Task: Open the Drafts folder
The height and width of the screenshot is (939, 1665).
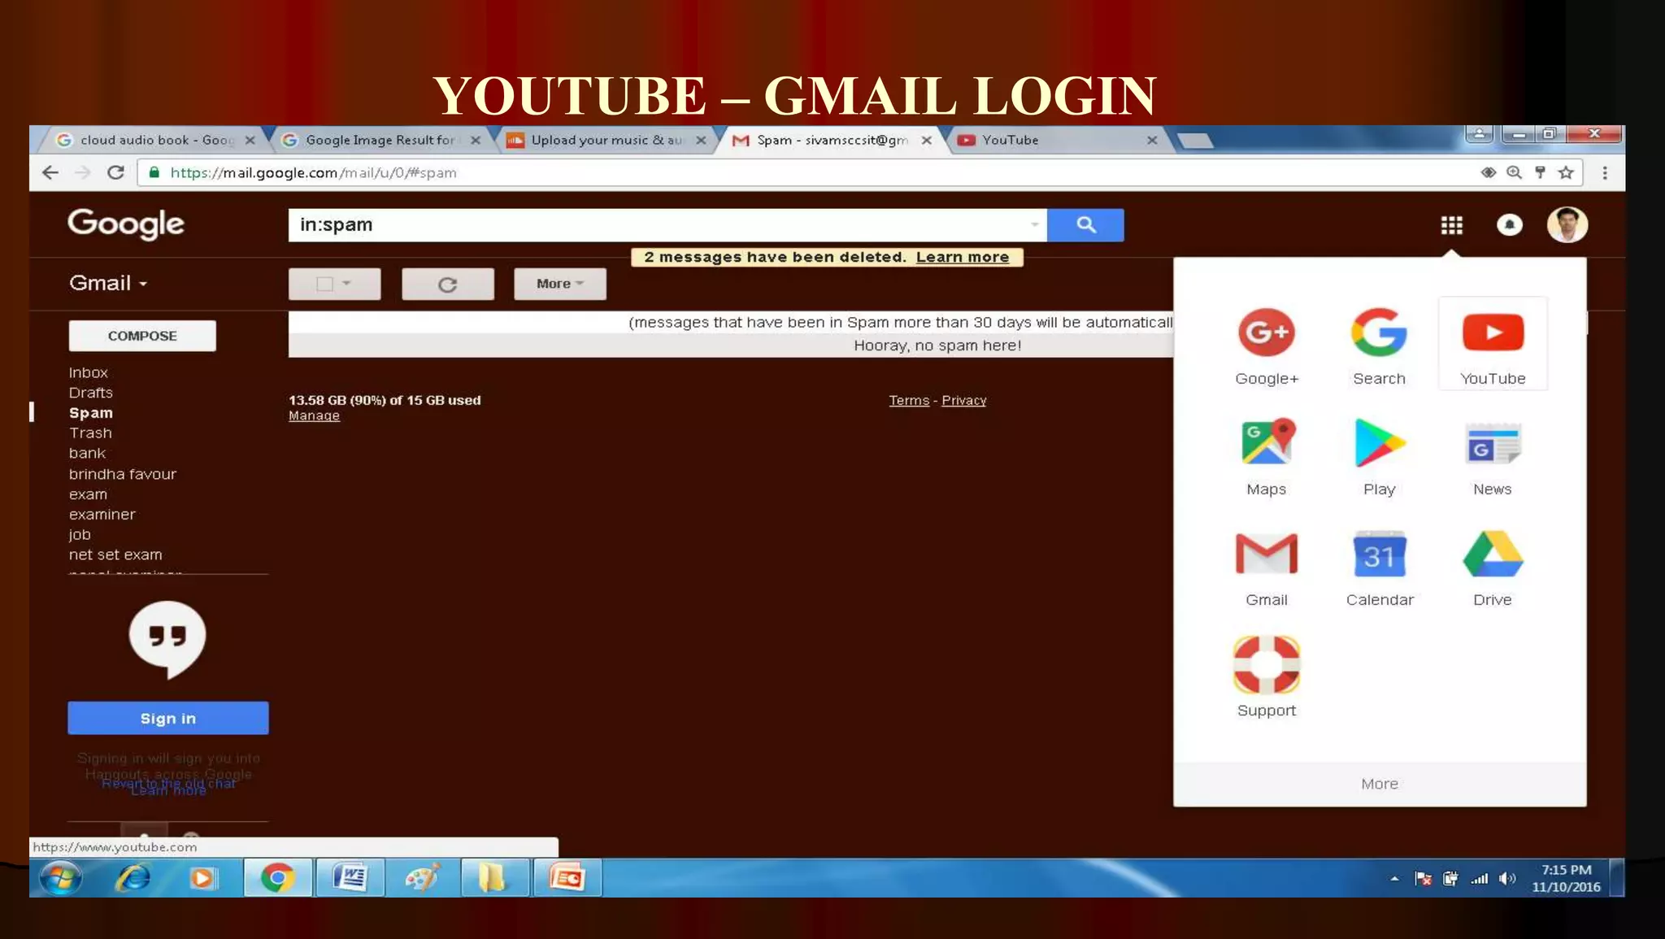Action: tap(90, 393)
